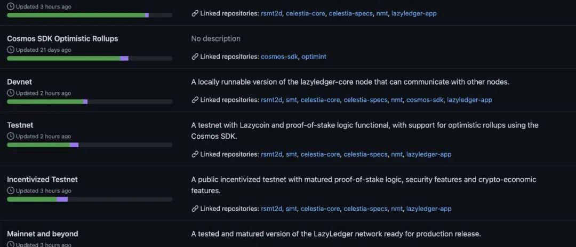Click link icon before cosmos-sdk, optimint repositories
576x247 pixels.
point(195,56)
